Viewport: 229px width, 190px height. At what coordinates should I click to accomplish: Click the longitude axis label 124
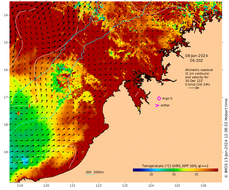[151, 186]
